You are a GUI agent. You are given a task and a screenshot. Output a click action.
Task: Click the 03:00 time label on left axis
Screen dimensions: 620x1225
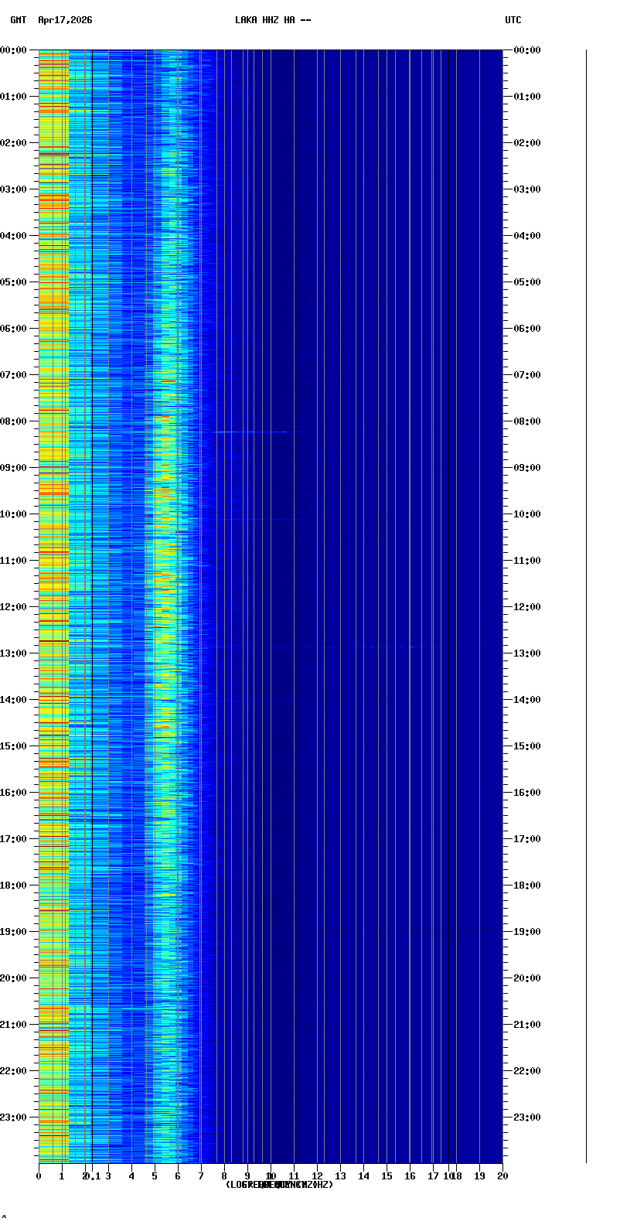coord(13,189)
